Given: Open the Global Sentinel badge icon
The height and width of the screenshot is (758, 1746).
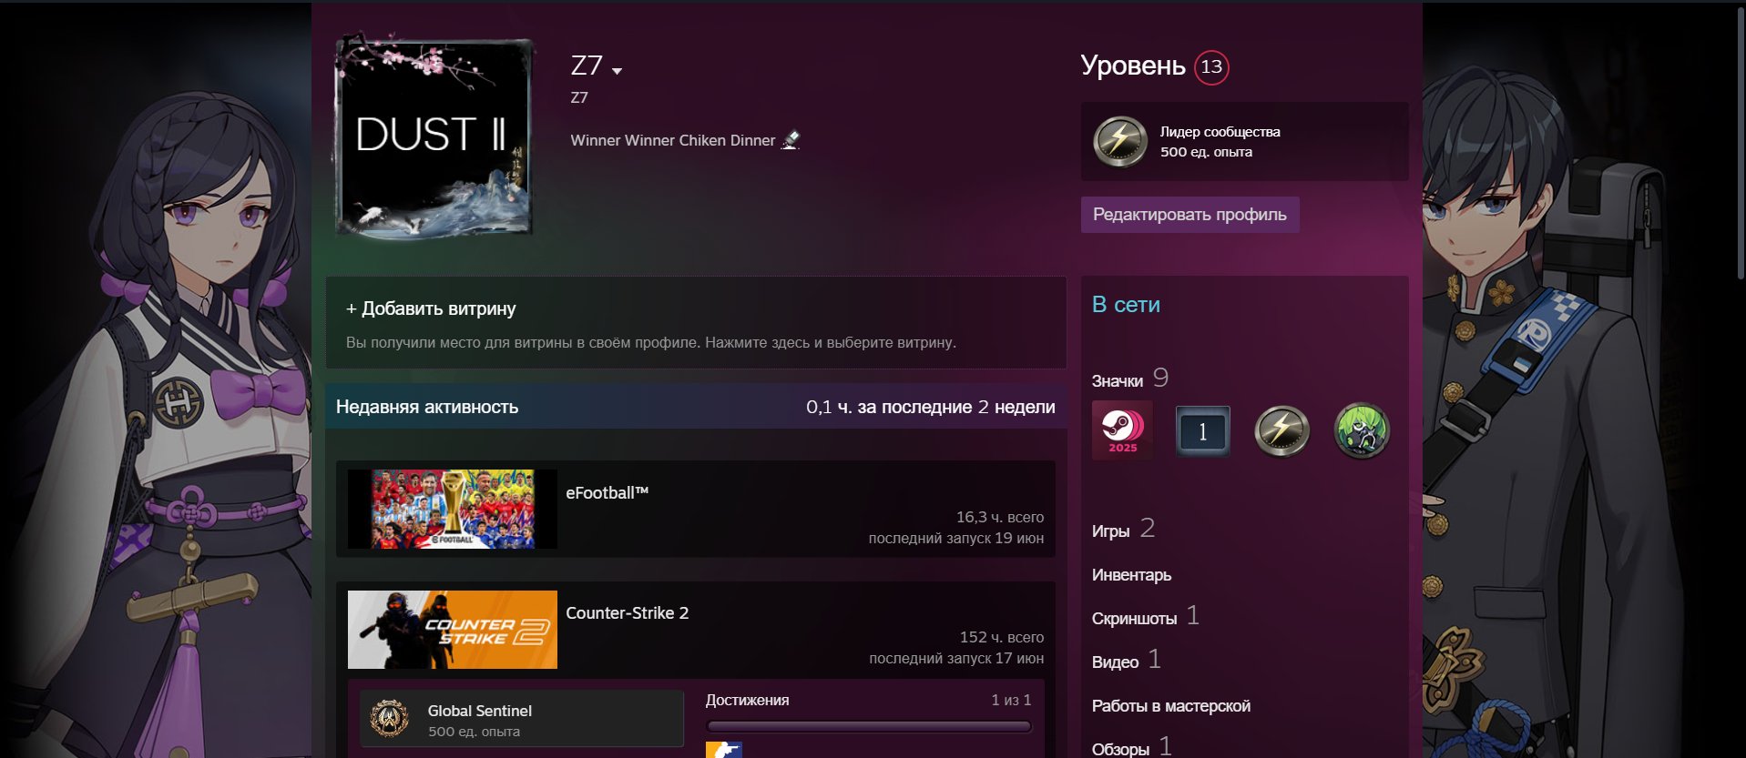Looking at the screenshot, I should click(x=390, y=719).
